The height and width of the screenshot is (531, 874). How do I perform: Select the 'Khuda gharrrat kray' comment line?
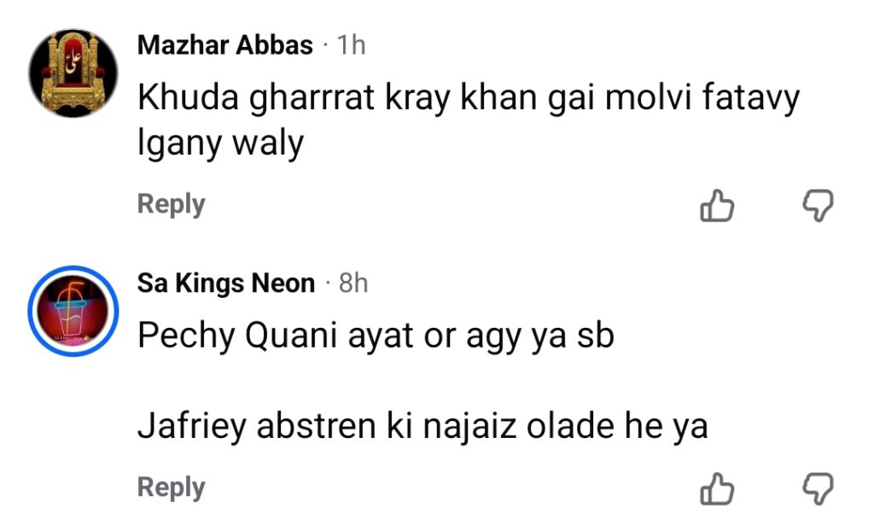pyautogui.click(x=468, y=99)
